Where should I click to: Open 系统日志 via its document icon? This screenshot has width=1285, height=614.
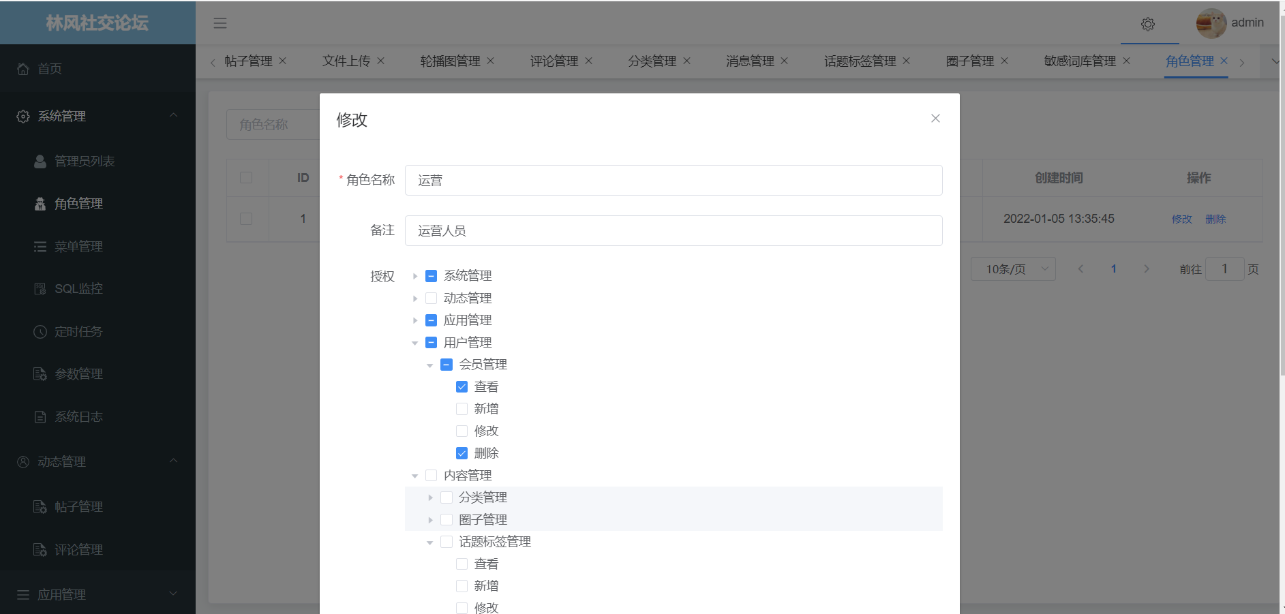(x=40, y=416)
